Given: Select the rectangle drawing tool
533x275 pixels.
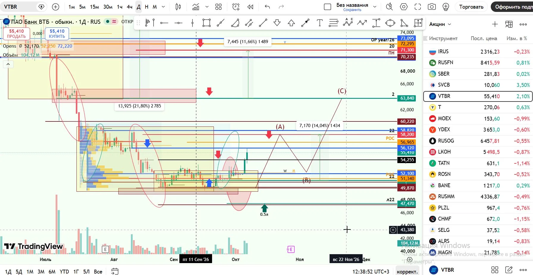Looking at the screenshot, I should click(x=206, y=23).
